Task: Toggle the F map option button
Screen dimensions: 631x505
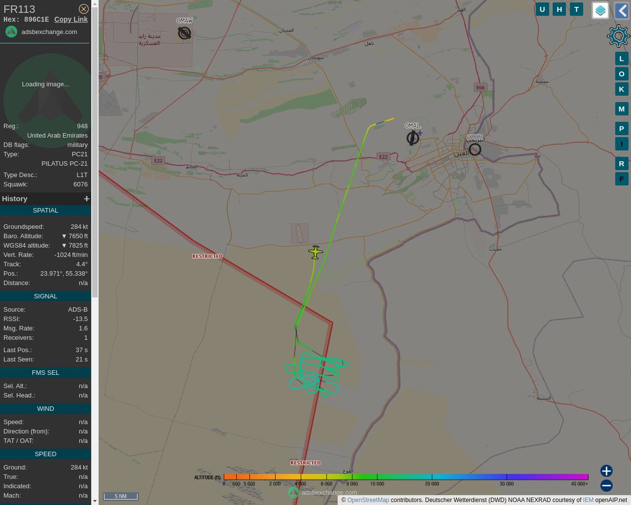Action: [622, 179]
